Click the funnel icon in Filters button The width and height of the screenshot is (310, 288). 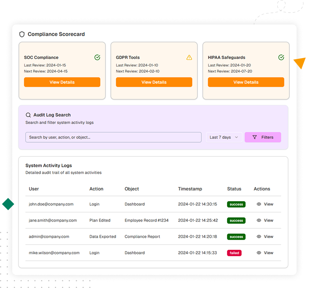coord(255,137)
